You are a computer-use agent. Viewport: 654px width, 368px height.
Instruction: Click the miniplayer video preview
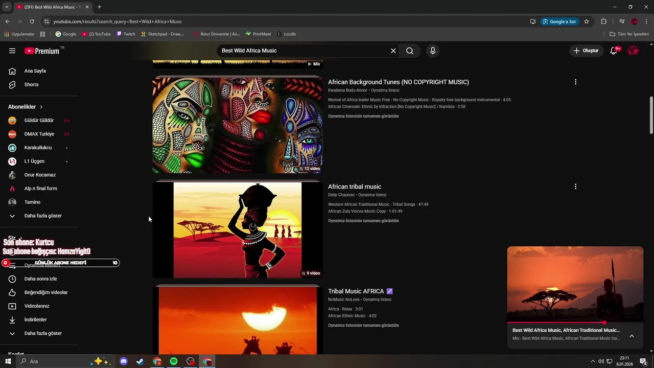tap(575, 284)
